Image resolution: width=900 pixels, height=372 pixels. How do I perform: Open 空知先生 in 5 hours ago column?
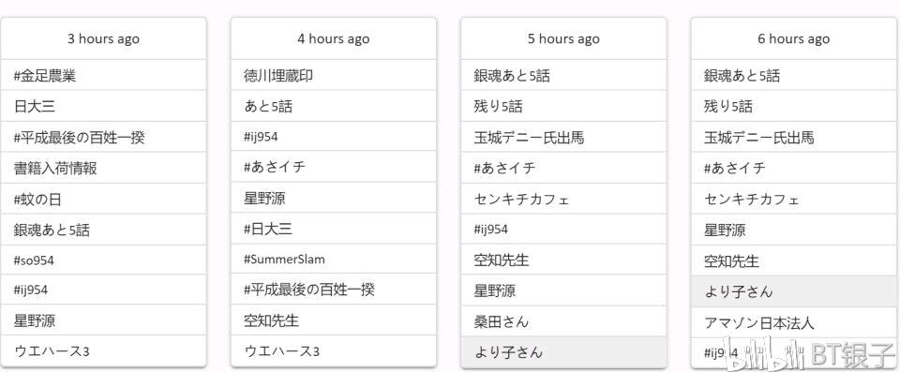tap(563, 260)
